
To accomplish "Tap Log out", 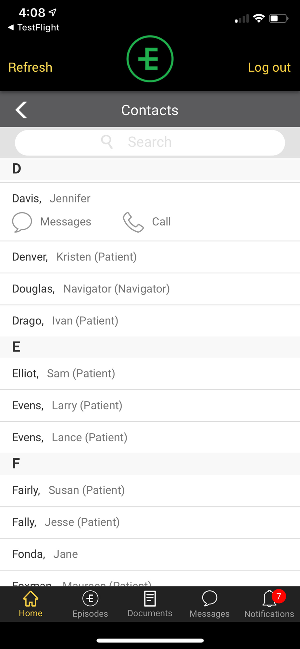I will tap(269, 67).
